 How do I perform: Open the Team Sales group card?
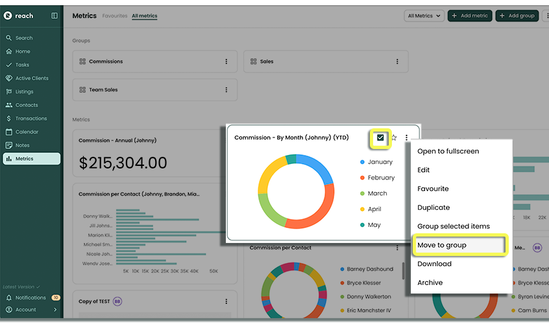point(104,90)
